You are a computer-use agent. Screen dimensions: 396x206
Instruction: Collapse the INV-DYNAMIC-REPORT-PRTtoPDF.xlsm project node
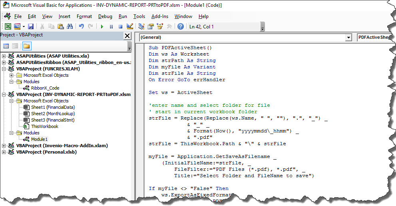[4, 94]
